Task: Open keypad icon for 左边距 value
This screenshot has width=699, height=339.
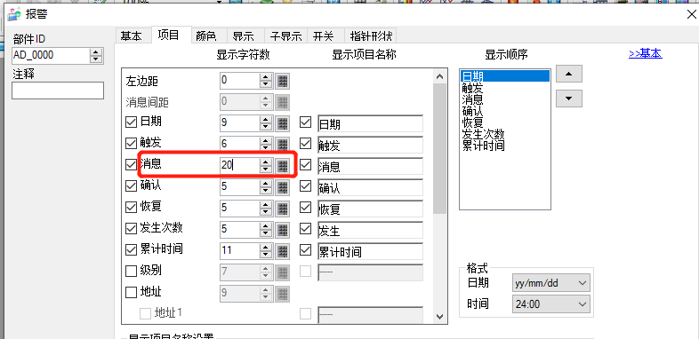Action: tap(282, 81)
